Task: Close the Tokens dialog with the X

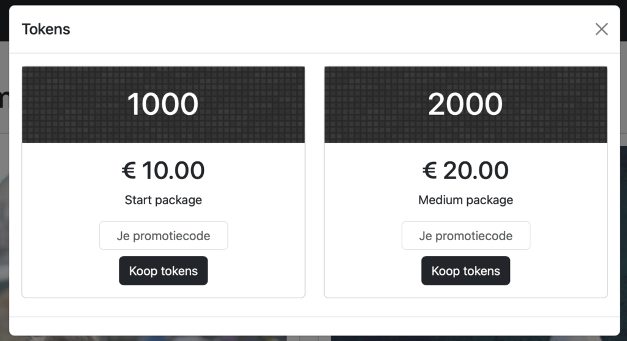Action: [x=601, y=29]
